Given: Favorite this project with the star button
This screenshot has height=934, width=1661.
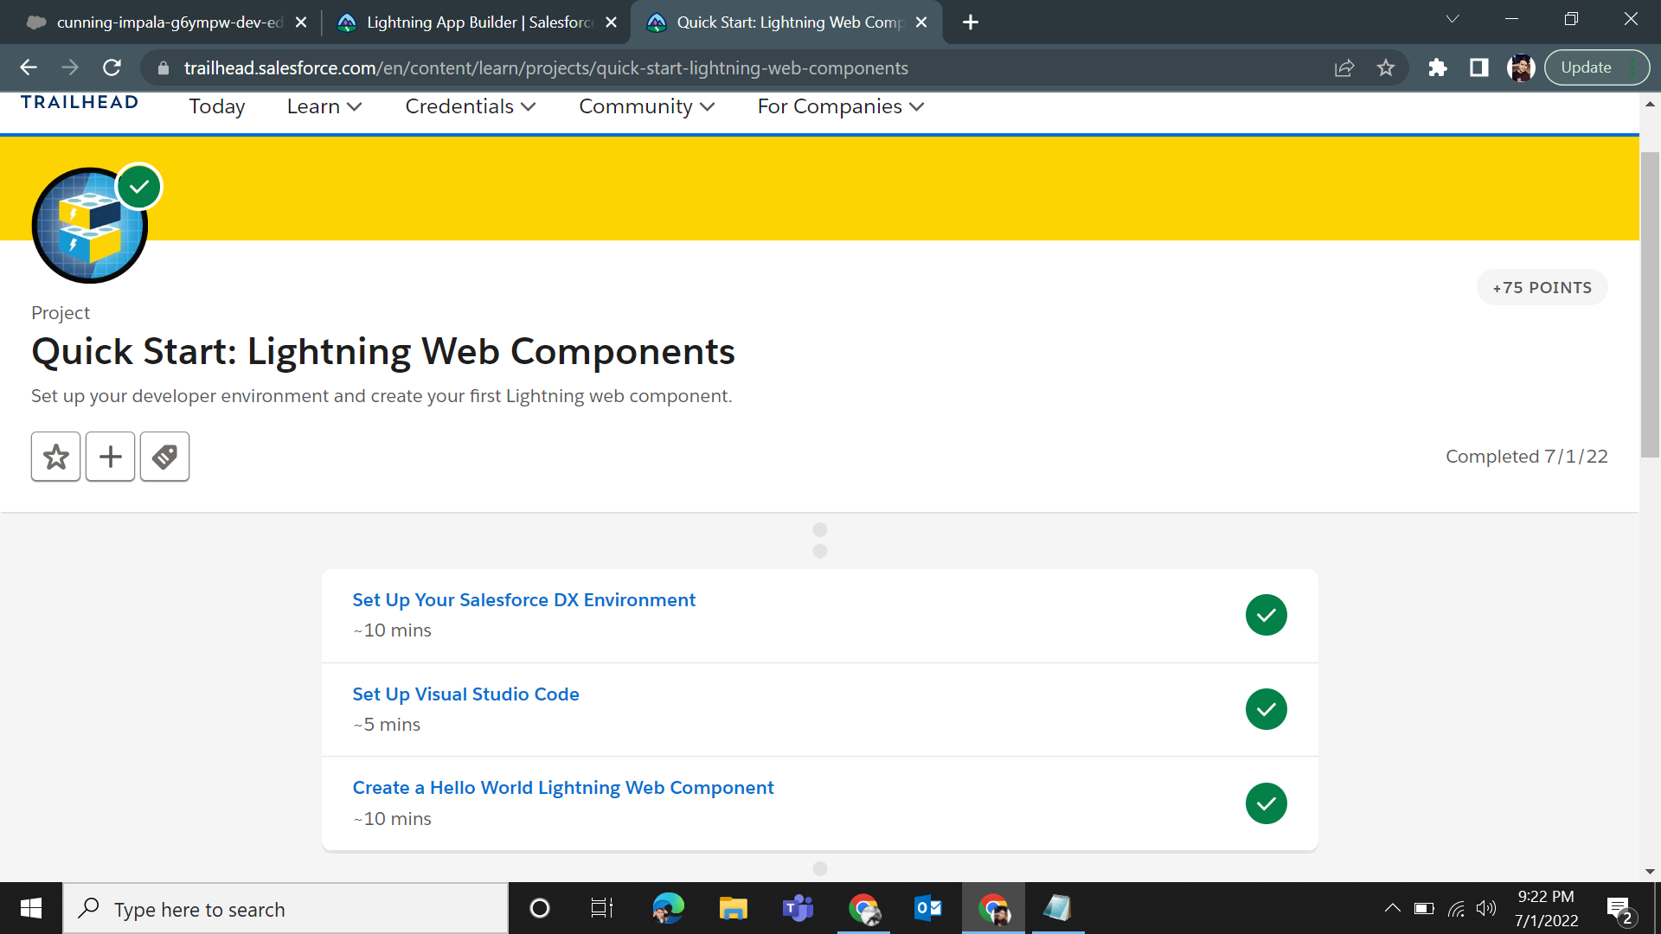Looking at the screenshot, I should click(56, 457).
